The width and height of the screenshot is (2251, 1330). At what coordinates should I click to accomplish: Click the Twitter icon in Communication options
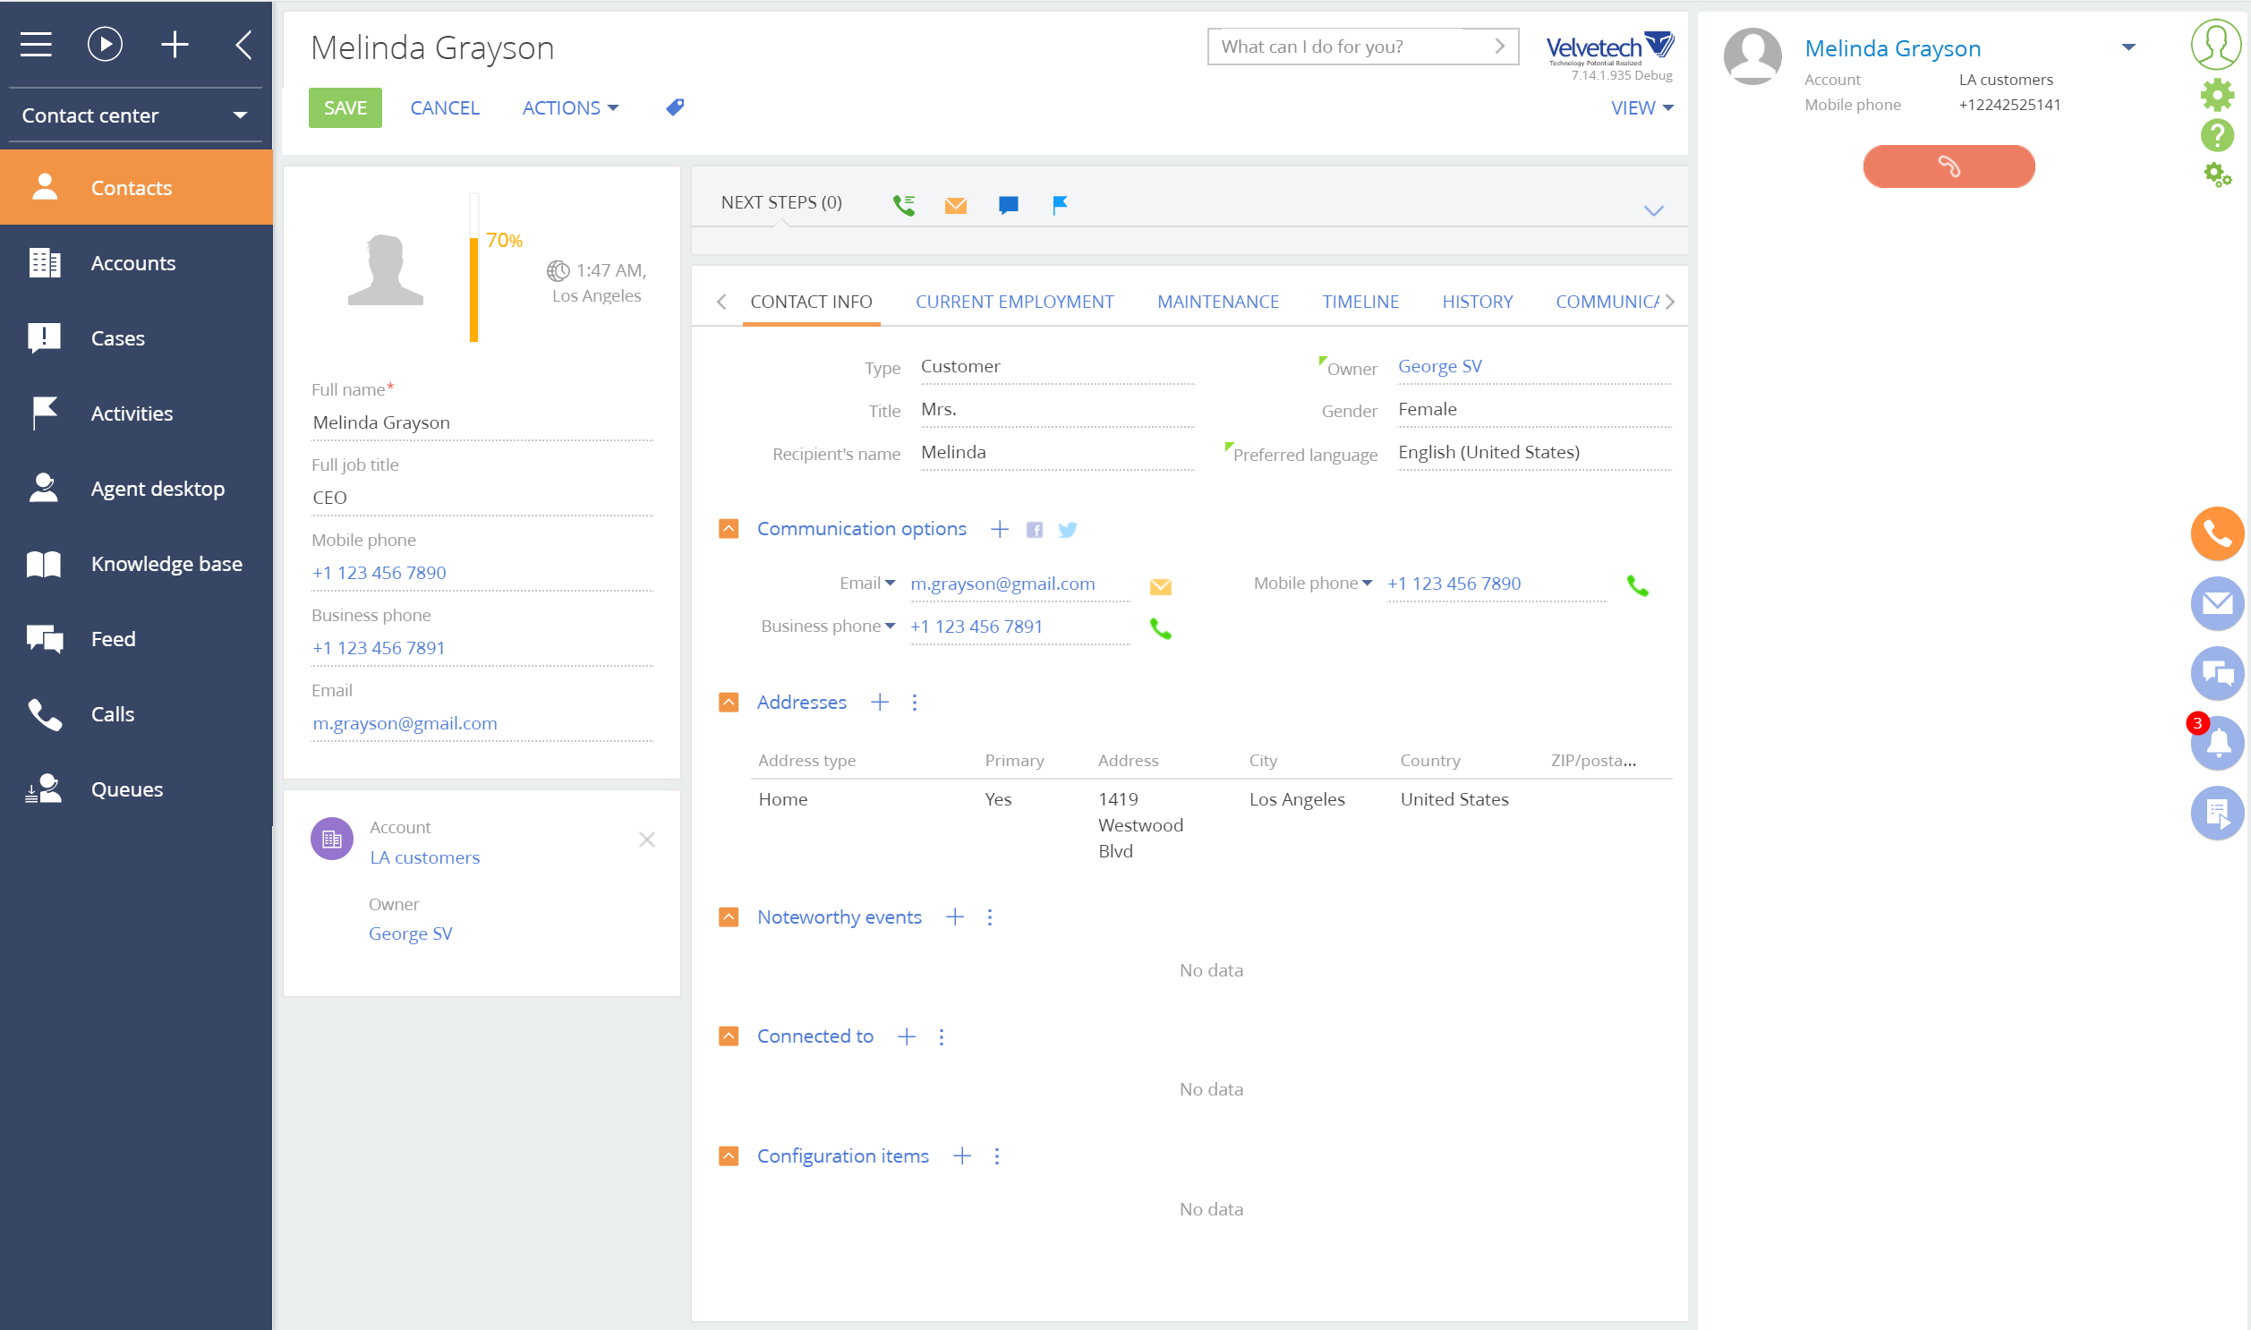1067,530
